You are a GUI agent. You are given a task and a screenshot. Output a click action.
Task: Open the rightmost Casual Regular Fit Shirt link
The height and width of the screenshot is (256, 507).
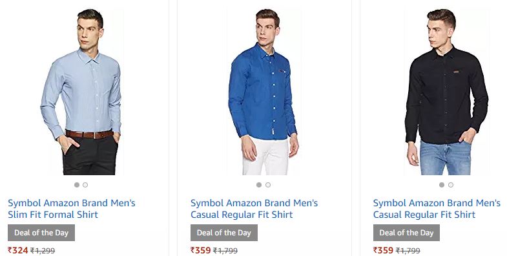pyautogui.click(x=437, y=209)
